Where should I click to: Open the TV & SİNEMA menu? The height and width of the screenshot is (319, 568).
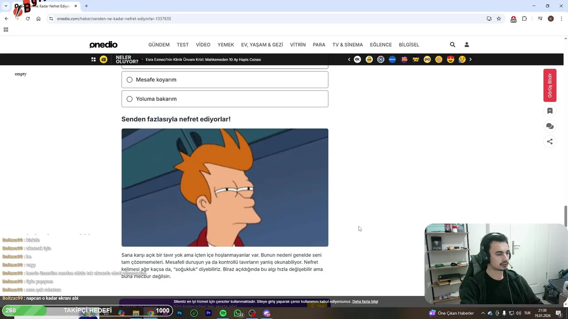(347, 45)
